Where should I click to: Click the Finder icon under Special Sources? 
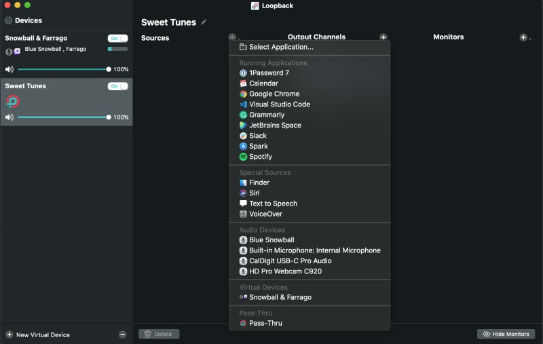tap(243, 183)
